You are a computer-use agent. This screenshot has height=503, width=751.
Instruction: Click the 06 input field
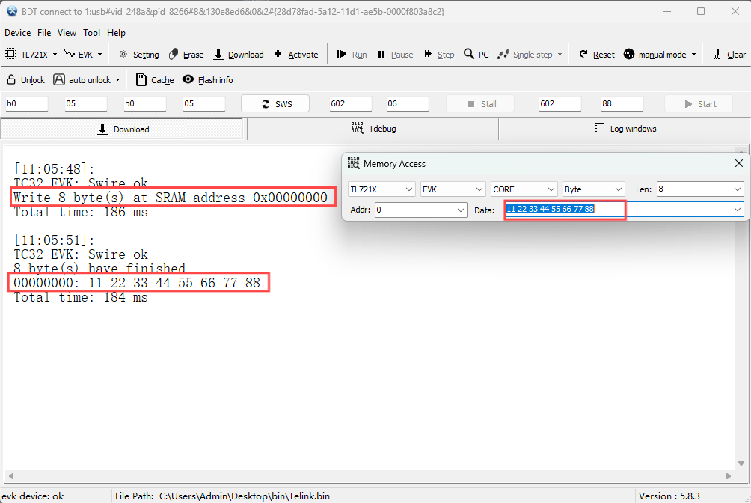pyautogui.click(x=407, y=103)
